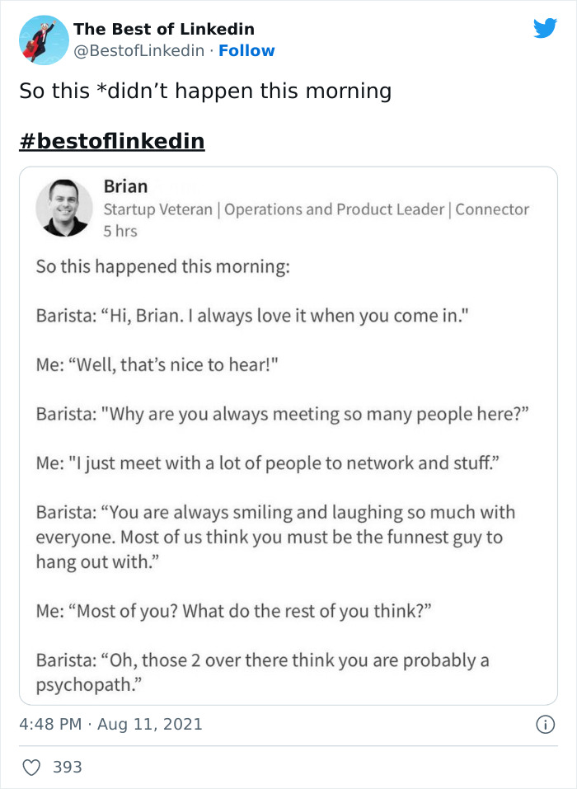
Task: Open the timestamp '4:48 PM · Aug 11, 2021'
Action: click(110, 723)
